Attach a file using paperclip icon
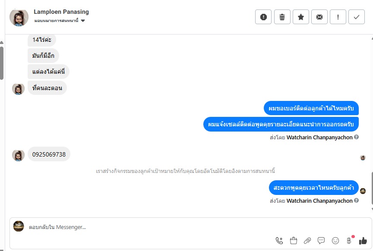This screenshot has width=373, height=251. click(307, 241)
